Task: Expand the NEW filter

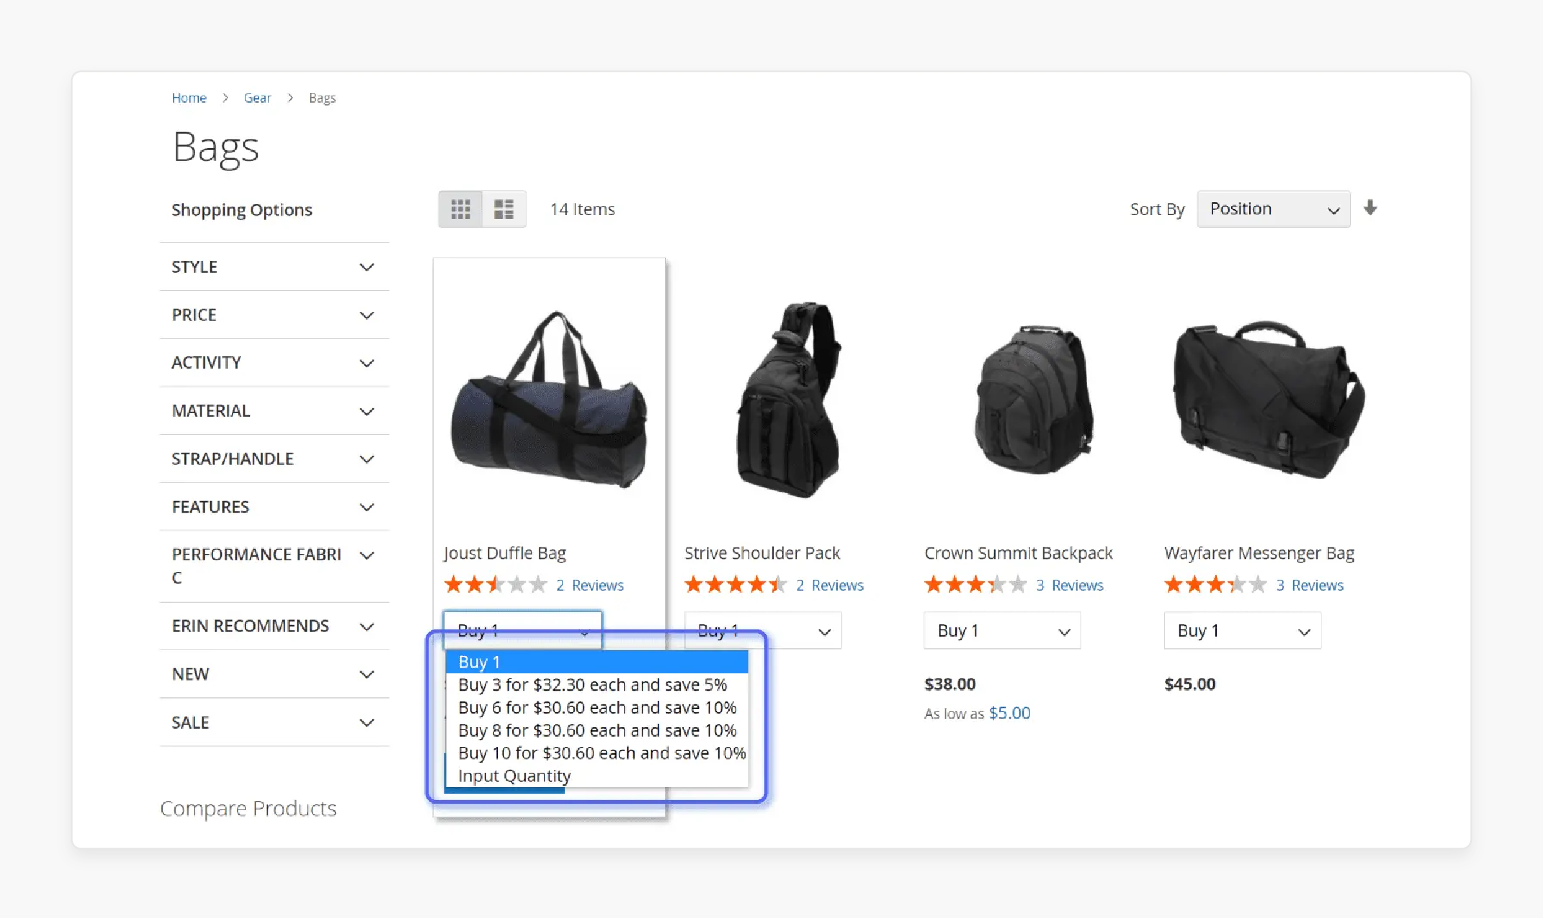Action: click(x=274, y=674)
